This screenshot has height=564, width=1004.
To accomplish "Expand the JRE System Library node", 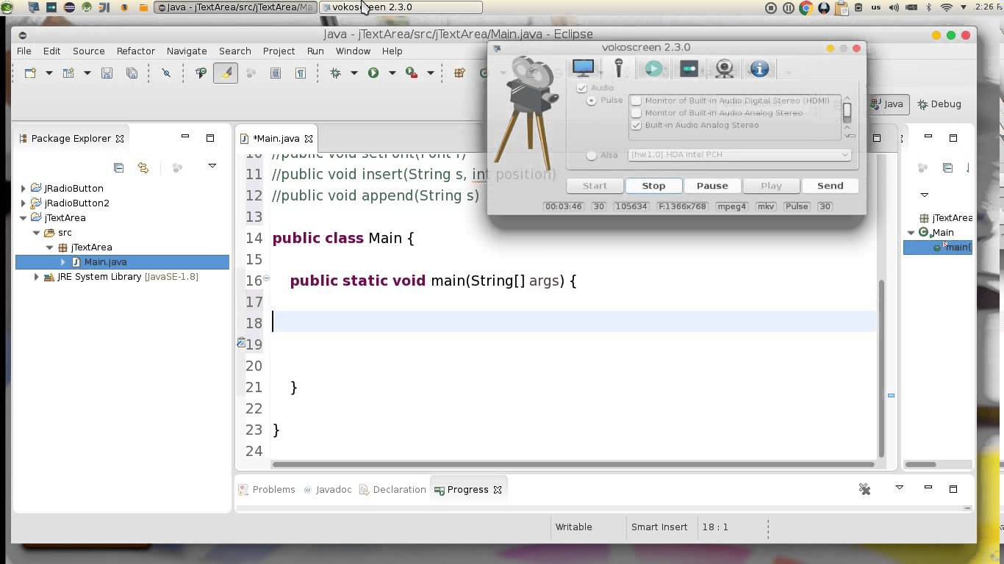I will tap(36, 277).
